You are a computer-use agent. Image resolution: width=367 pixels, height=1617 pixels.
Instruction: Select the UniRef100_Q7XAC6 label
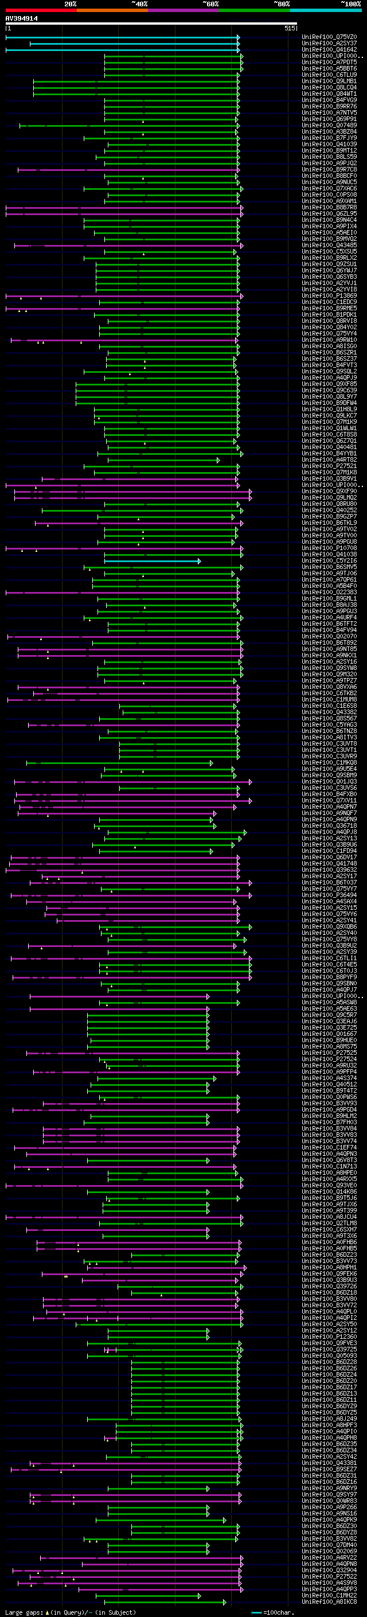click(x=329, y=188)
